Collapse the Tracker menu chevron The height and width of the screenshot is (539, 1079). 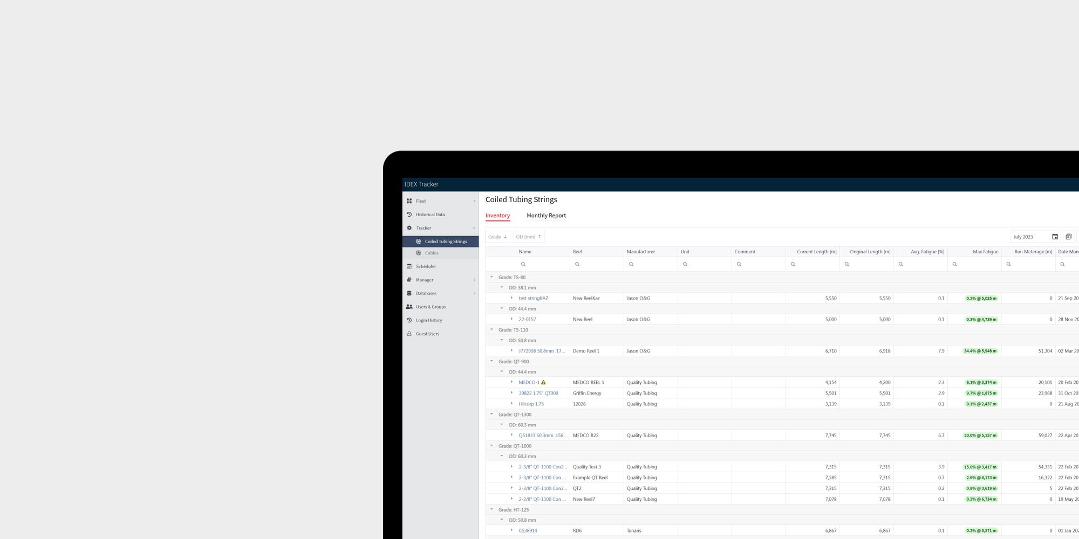click(474, 228)
